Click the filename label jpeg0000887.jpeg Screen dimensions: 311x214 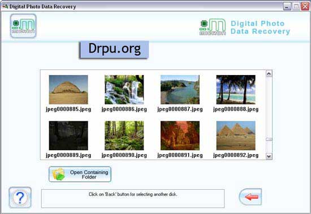(x=180, y=110)
